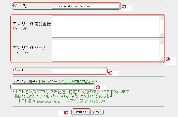Viewport: 178px width, 117px height.
Task: Click the アフィリエイトバーナ text area
Action: click(108, 50)
